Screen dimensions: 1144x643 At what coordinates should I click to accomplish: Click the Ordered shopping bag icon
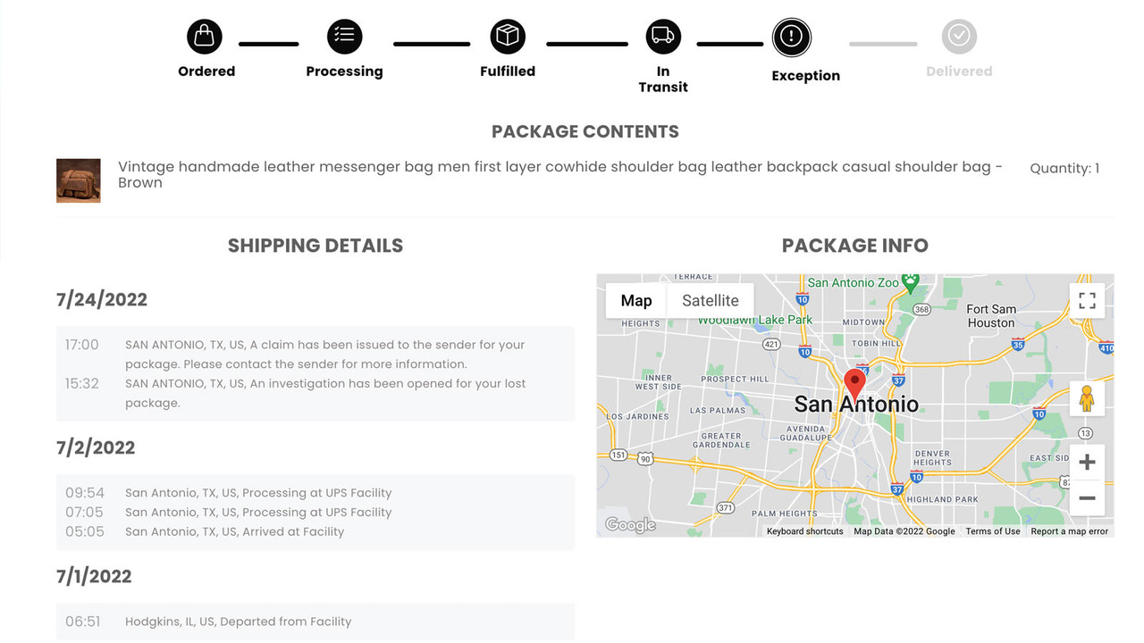(205, 36)
